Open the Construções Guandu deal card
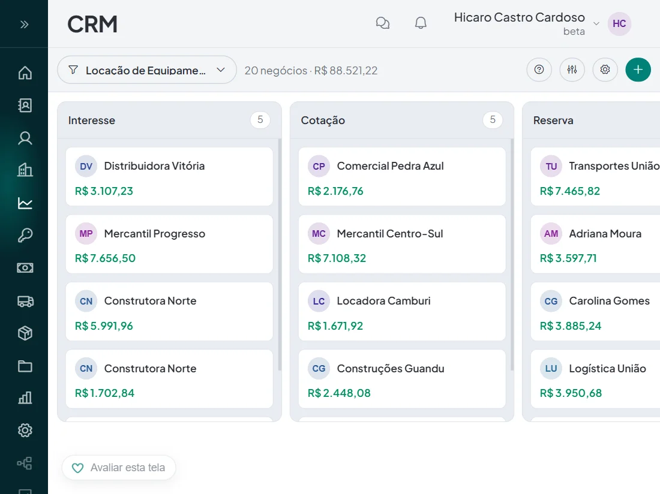Screen dimensions: 660x494 point(402,379)
